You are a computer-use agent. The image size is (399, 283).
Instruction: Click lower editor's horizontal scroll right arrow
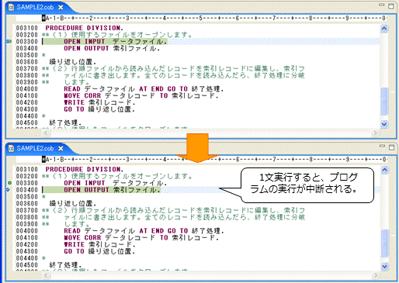(x=375, y=275)
